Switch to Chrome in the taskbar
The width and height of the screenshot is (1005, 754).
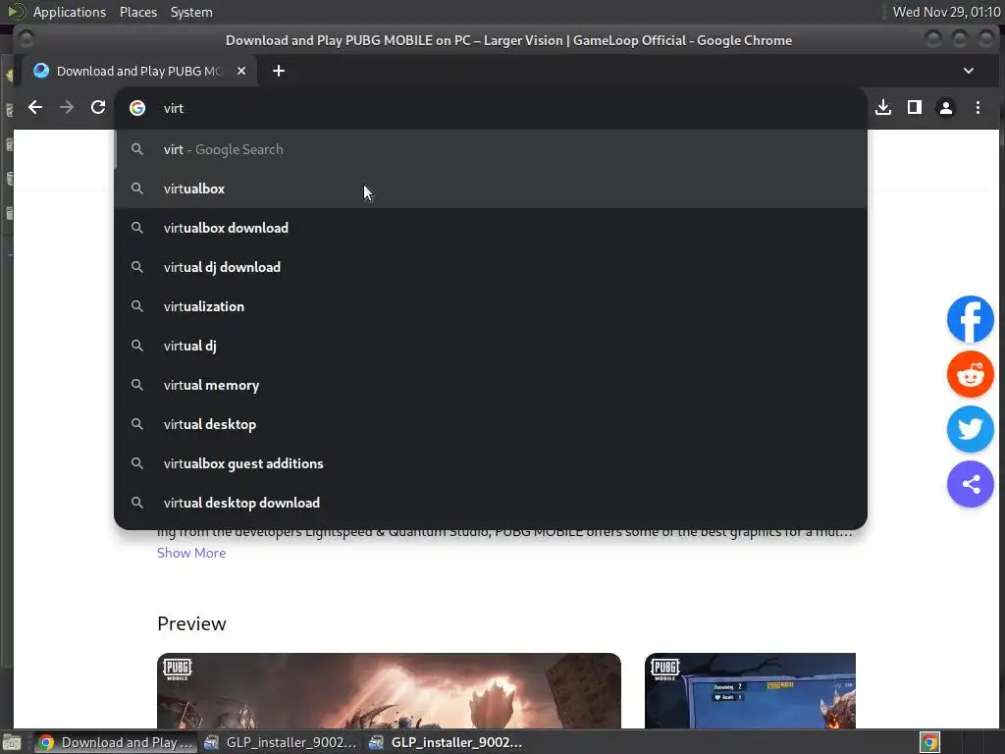(116, 742)
